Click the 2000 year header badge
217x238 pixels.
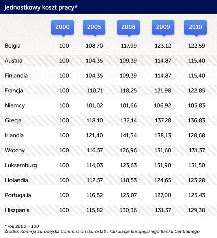point(62,28)
